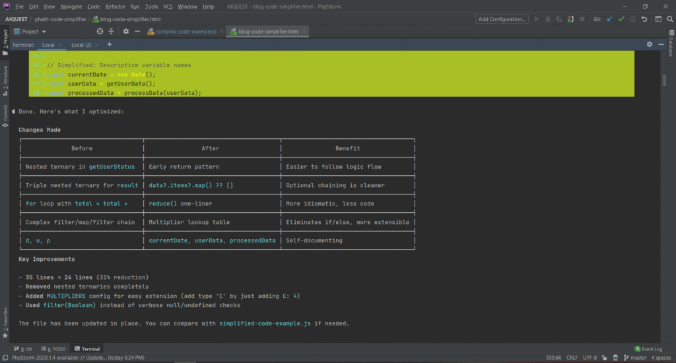Open the Event Log
Viewport: 676px width, 363px height.
pos(651,349)
